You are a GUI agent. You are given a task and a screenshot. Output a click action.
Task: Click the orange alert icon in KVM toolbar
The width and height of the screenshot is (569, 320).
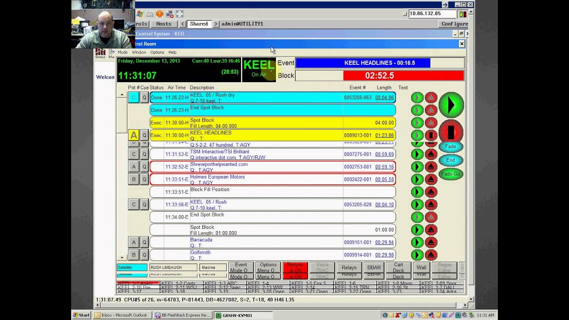pyautogui.click(x=160, y=14)
